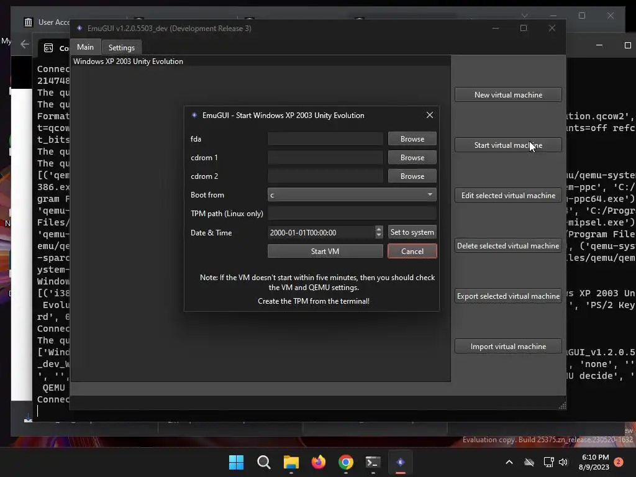Click the User Accounts window icon
This screenshot has width=636, height=477.
pos(28,22)
